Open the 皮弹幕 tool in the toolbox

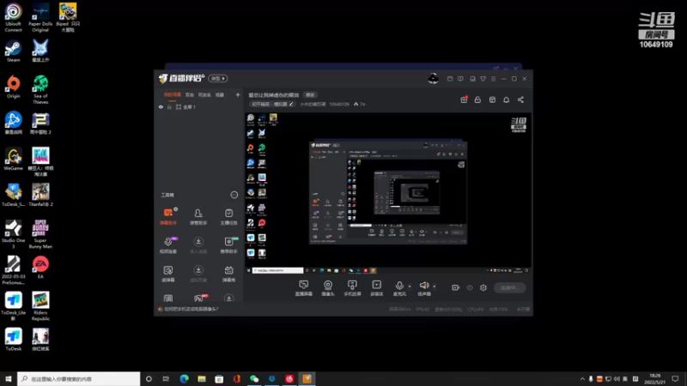coord(168,274)
